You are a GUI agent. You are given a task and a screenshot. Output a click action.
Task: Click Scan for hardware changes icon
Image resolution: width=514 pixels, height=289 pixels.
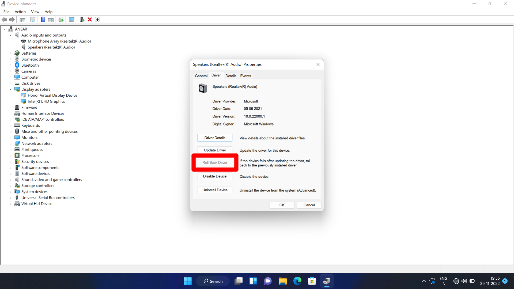[x=71, y=20]
